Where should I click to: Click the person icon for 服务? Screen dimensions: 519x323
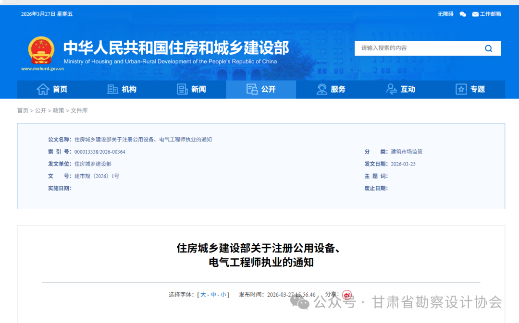click(321, 89)
